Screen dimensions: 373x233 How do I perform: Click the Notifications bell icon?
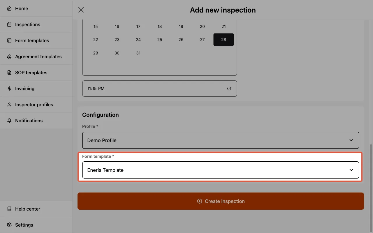coord(8,121)
